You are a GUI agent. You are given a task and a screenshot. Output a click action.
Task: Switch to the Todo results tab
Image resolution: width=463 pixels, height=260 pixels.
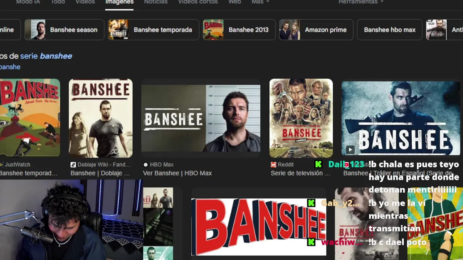[x=58, y=2]
